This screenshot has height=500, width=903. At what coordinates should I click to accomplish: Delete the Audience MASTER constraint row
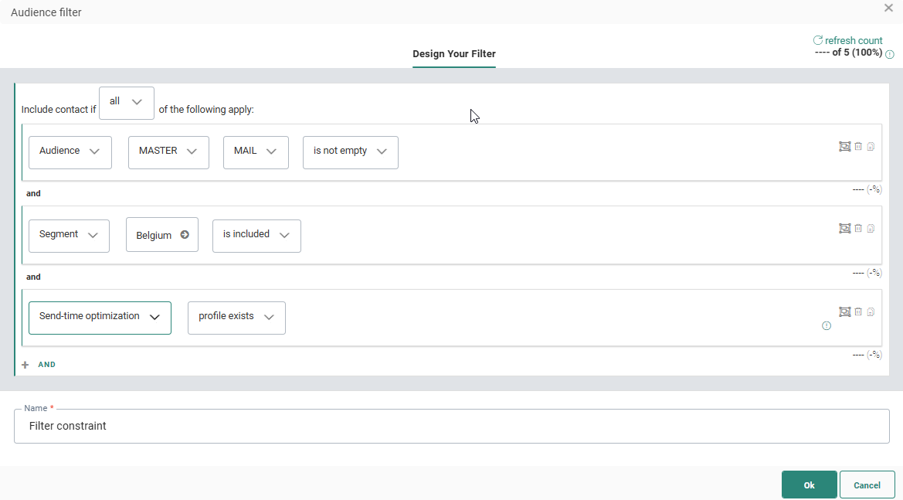(858, 146)
